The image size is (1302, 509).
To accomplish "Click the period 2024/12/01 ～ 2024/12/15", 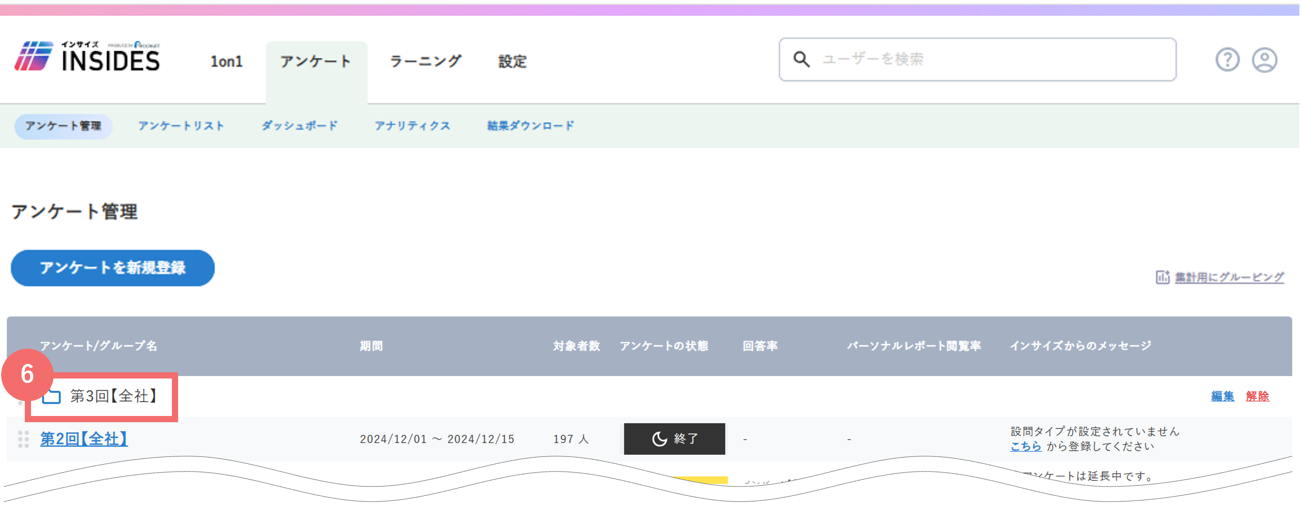I will click(x=437, y=439).
